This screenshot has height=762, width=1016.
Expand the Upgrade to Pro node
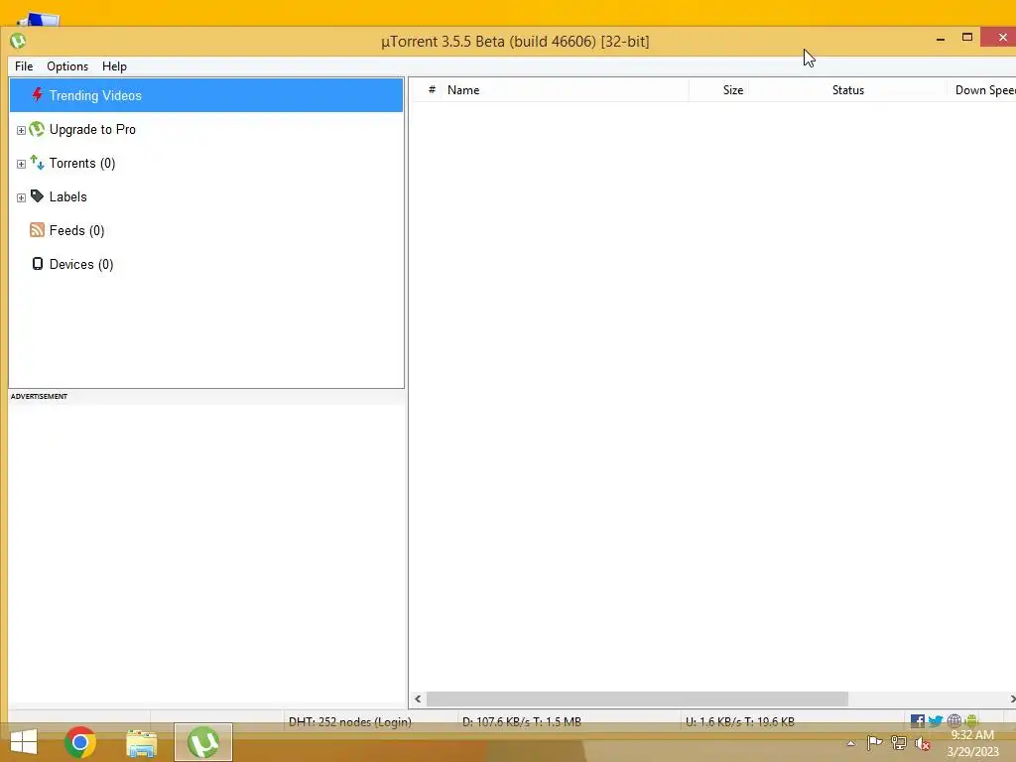pos(21,130)
